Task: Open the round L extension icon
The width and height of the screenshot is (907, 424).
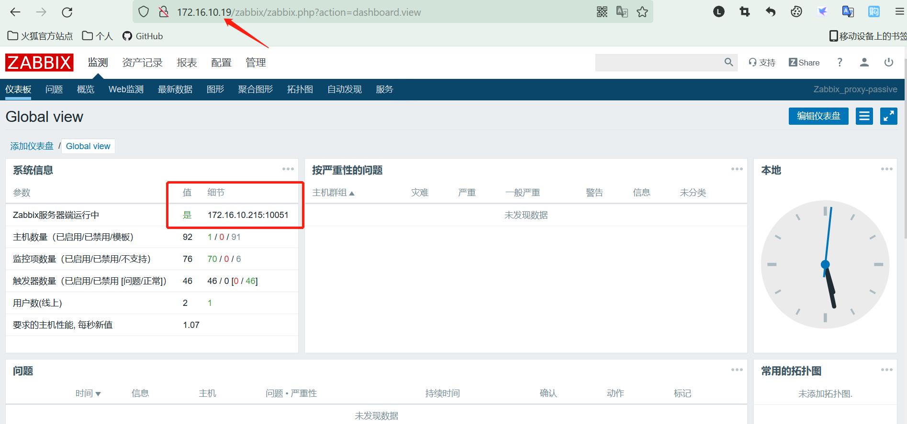Action: point(719,12)
